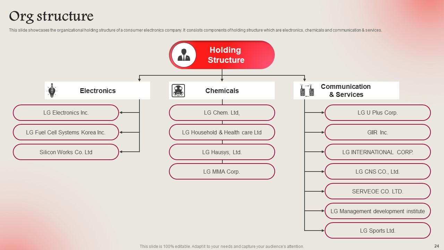Select the LG U Plus Corp. box
The image size is (444, 250).
pos(377,113)
